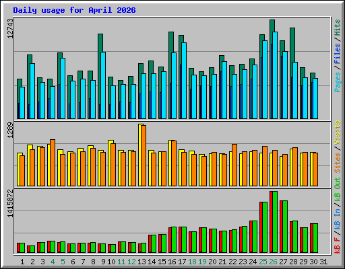345x269 pixels.
Task: Click day 18 on the x-axis
Action: pyautogui.click(x=192, y=262)
